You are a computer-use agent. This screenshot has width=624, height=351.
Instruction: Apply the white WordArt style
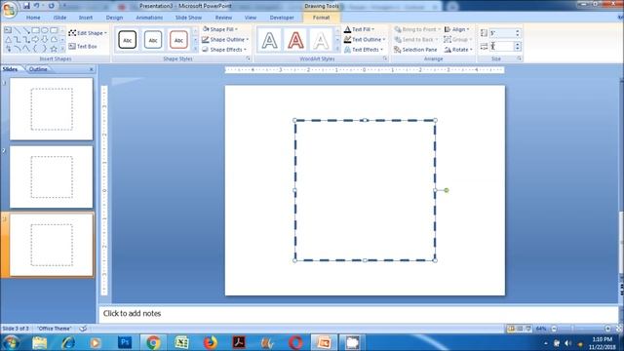[321, 40]
